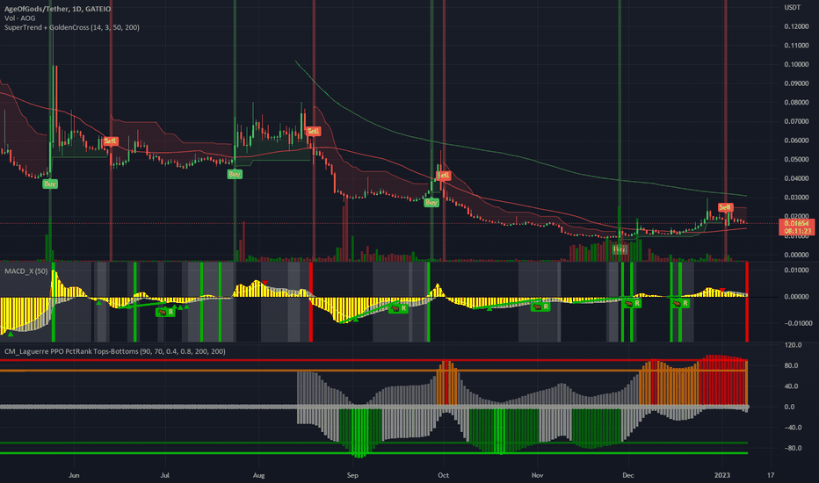Click the 0.03000 price axis label
Screen dimensions: 819x483
(x=796, y=198)
